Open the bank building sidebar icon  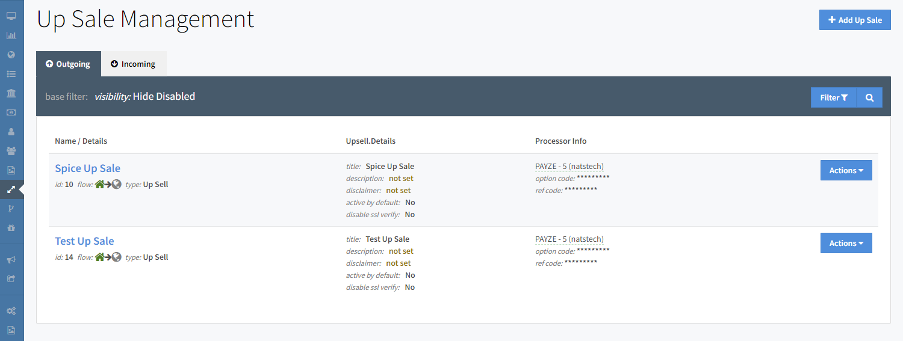(x=11, y=93)
